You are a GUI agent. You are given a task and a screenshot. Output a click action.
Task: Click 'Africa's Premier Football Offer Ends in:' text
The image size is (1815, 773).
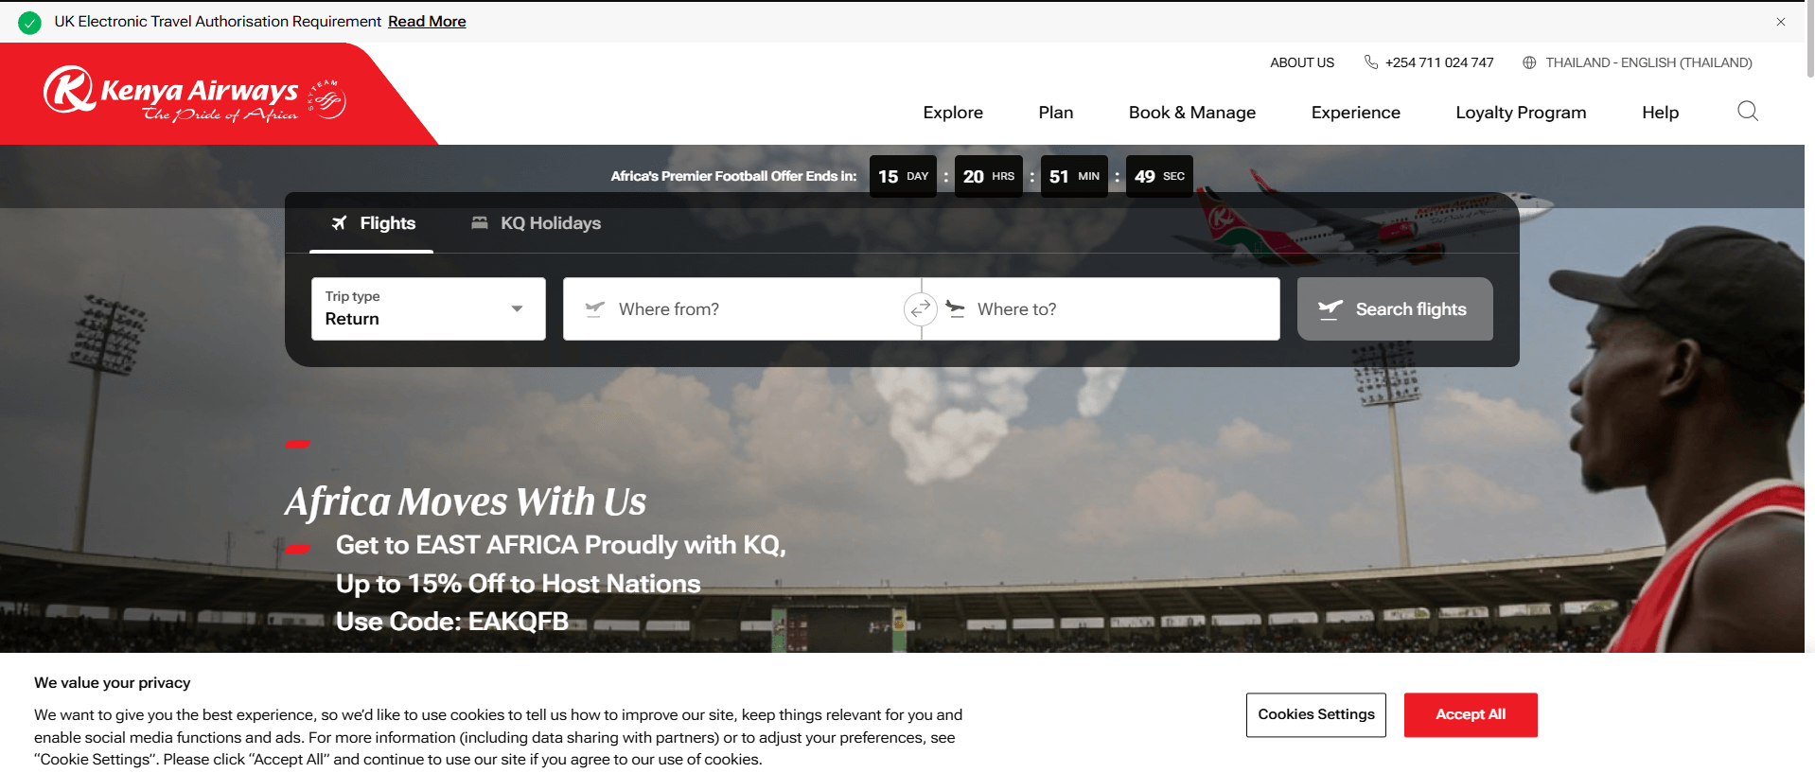(733, 176)
